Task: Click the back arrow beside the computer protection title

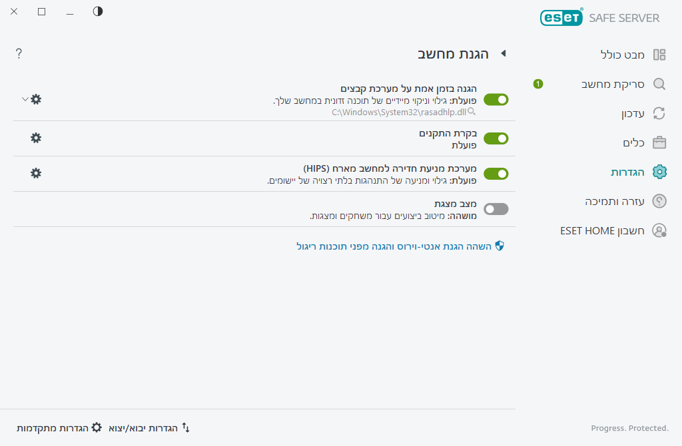Action: click(x=504, y=54)
